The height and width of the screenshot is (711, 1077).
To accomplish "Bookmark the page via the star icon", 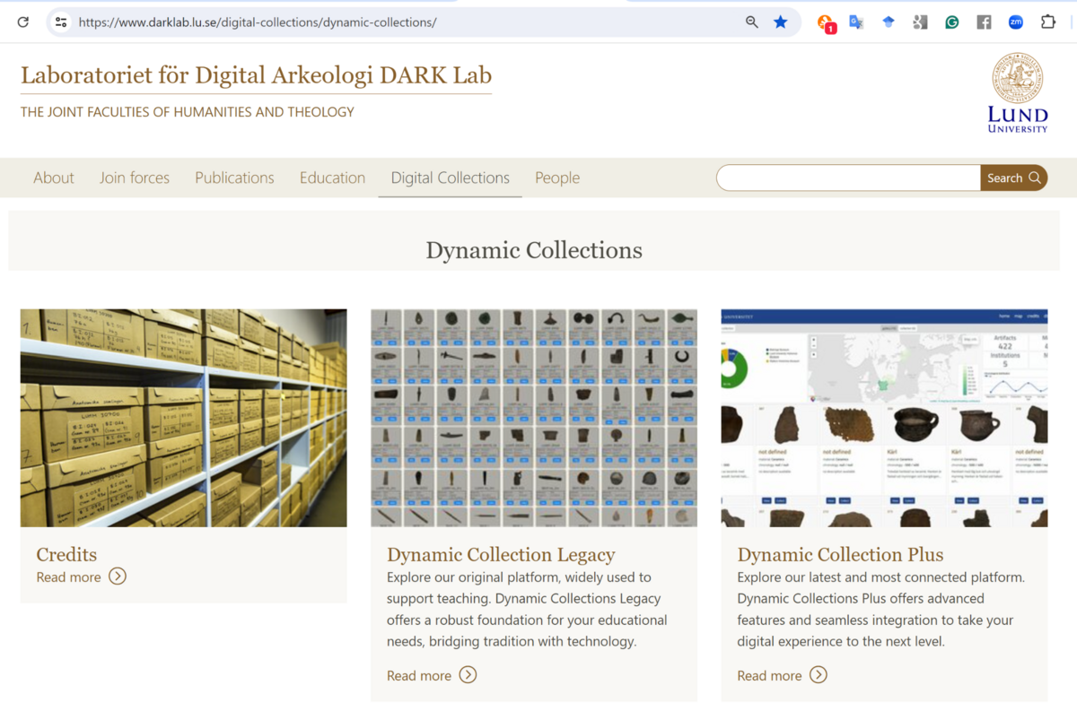I will pos(780,22).
